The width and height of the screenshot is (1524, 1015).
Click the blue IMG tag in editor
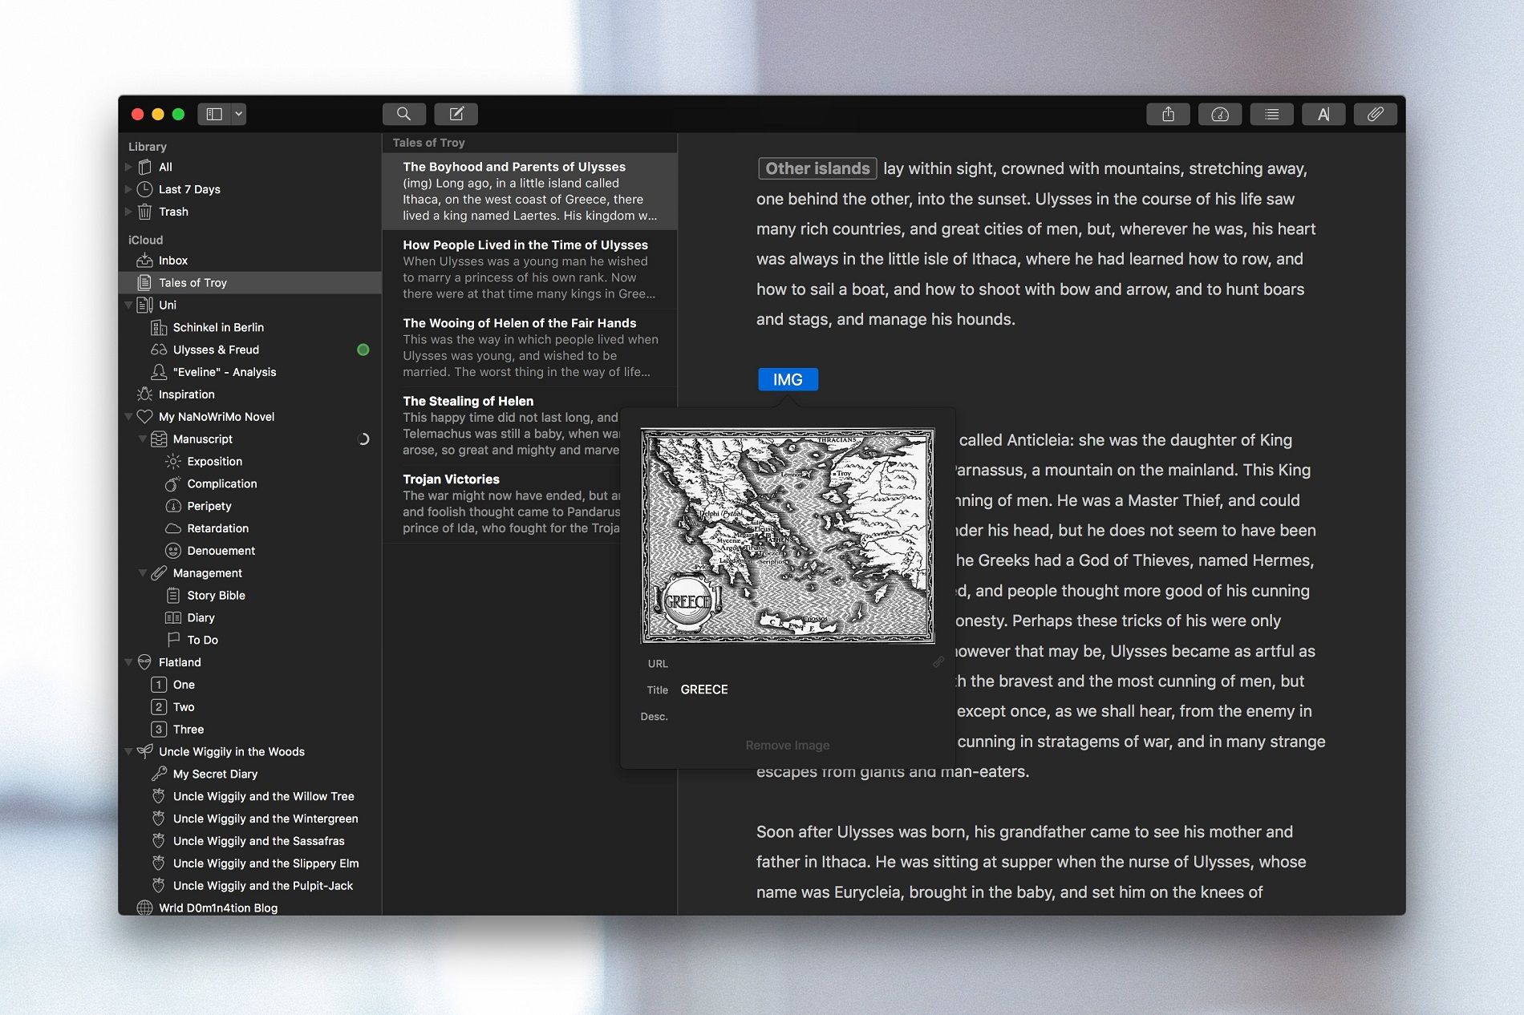click(x=788, y=379)
